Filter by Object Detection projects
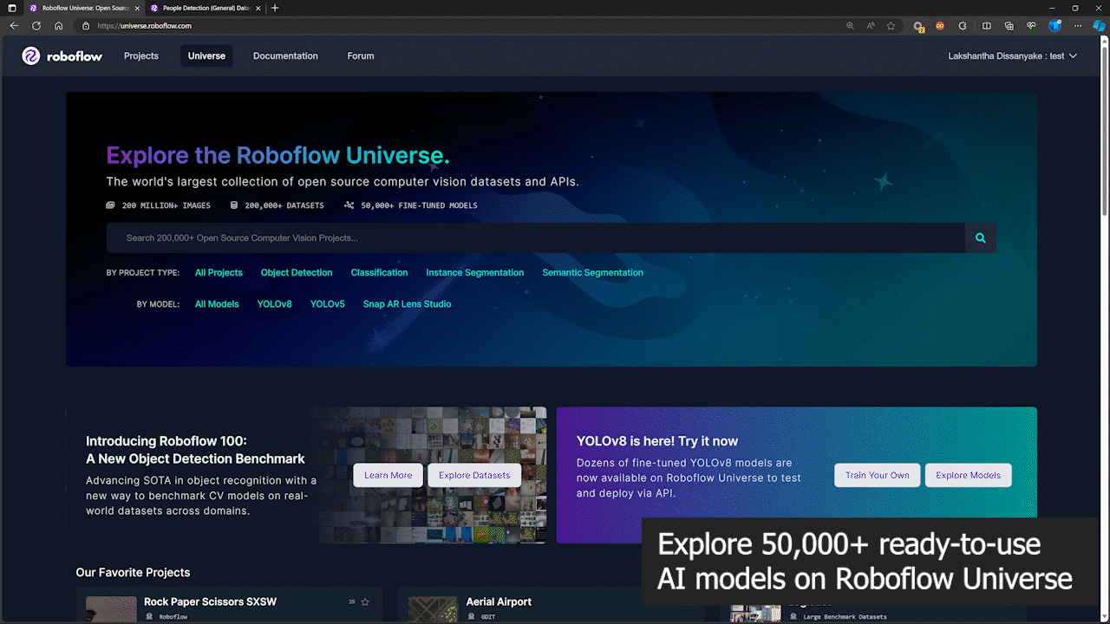 tap(297, 273)
